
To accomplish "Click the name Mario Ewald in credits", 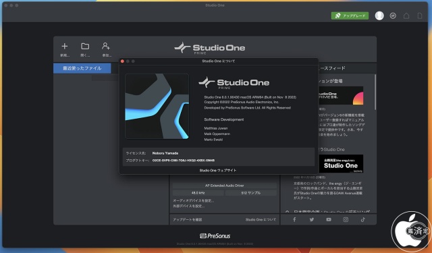I will 213,140.
